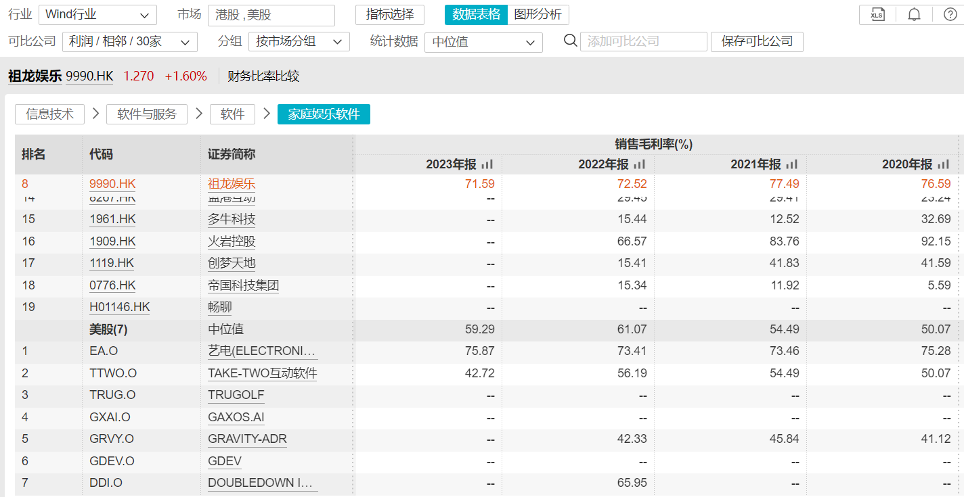The height and width of the screenshot is (497, 964).
Task: Open the 创梦天地 link
Action: [232, 263]
